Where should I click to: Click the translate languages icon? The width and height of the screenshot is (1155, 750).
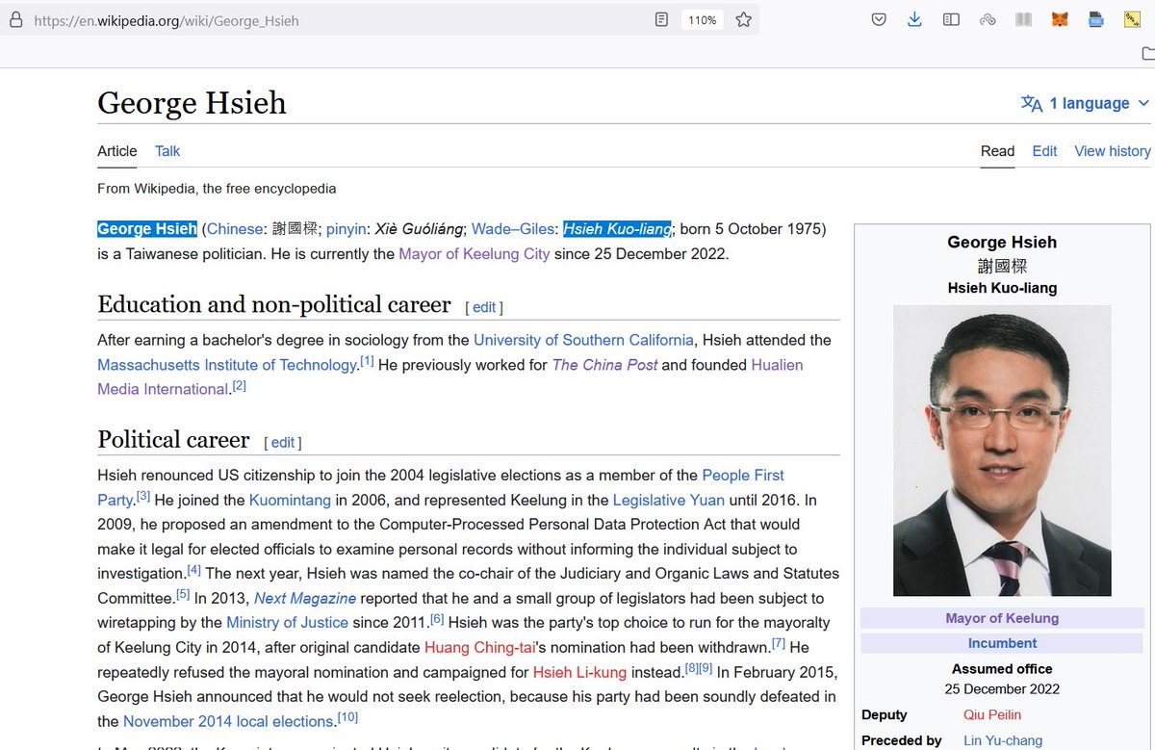[x=1032, y=104]
